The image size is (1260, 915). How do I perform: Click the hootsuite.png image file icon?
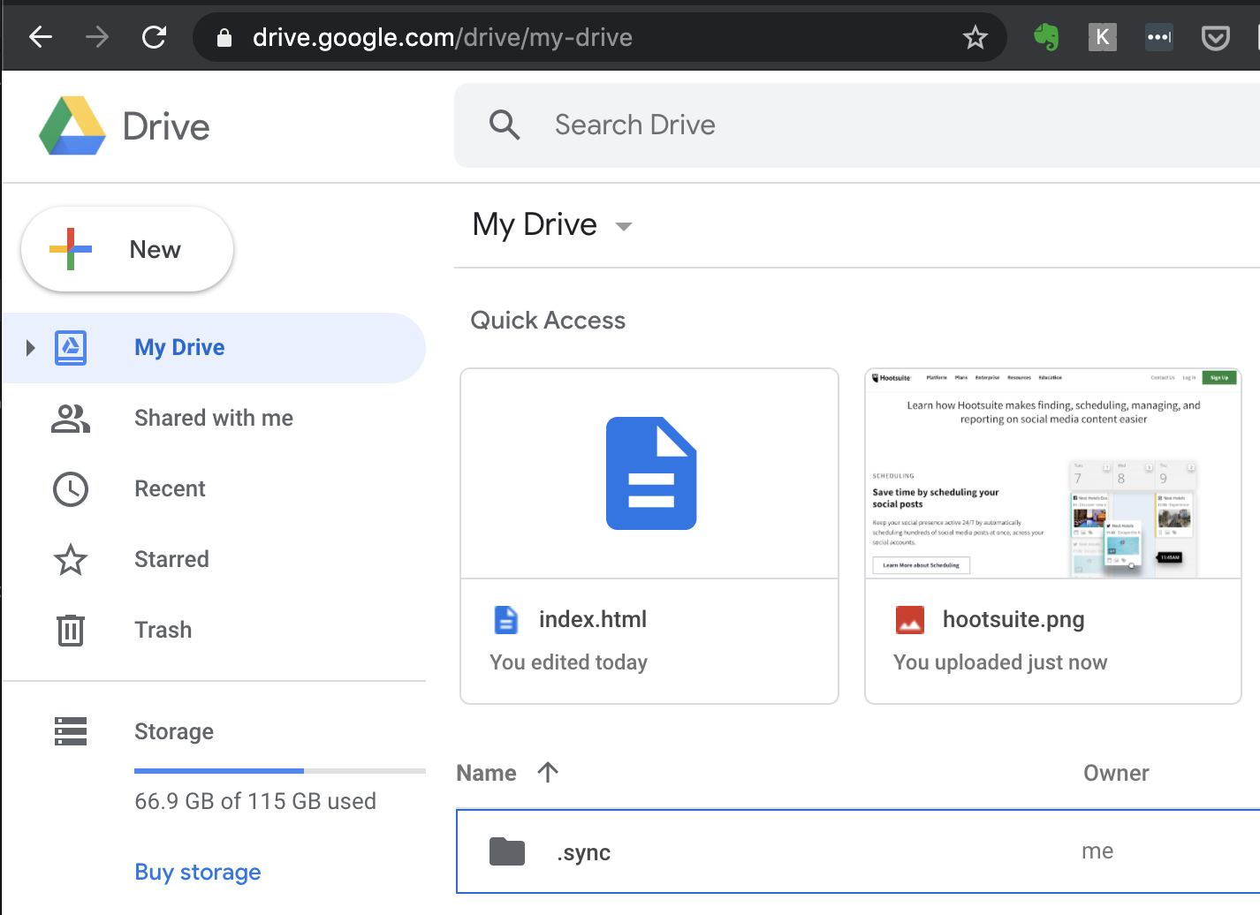point(910,620)
